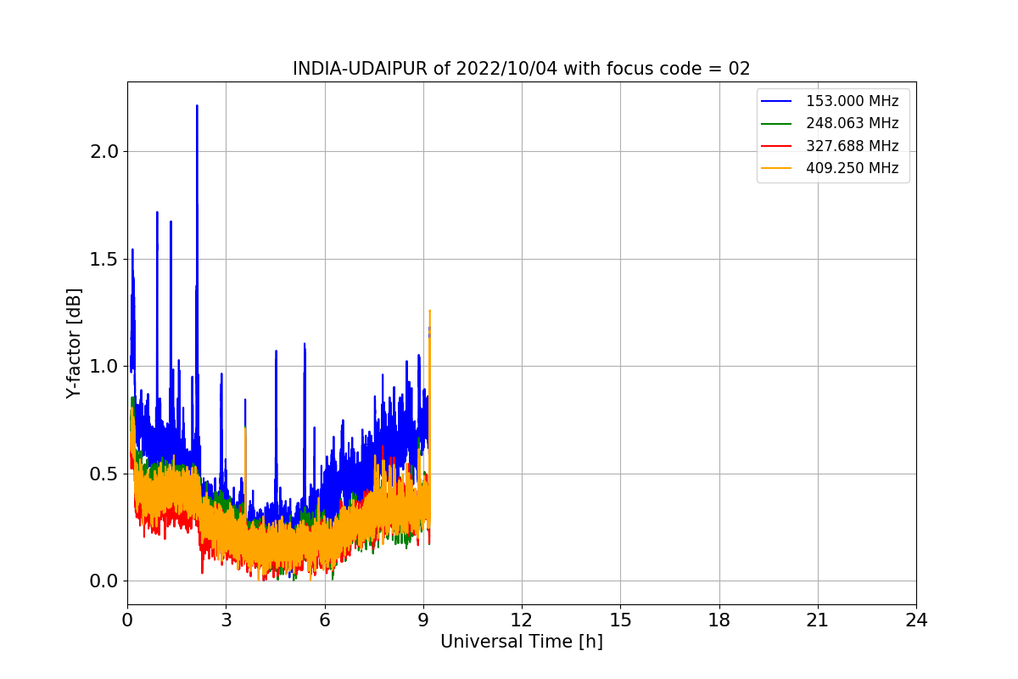Select the 153.000 MHz legend label
Screen dimensions: 1018x679
pos(852,101)
